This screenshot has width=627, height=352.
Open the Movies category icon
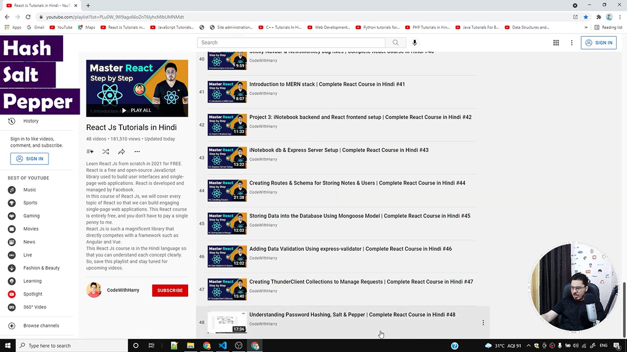12,229
